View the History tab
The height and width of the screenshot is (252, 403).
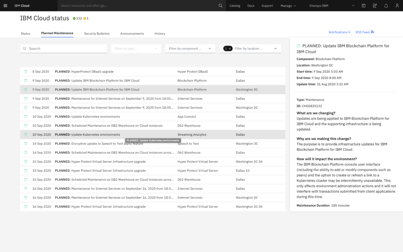pos(160,33)
